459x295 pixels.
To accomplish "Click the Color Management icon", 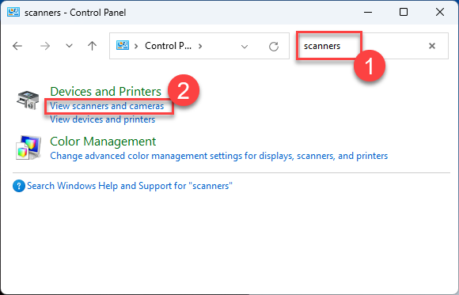I will 28,147.
